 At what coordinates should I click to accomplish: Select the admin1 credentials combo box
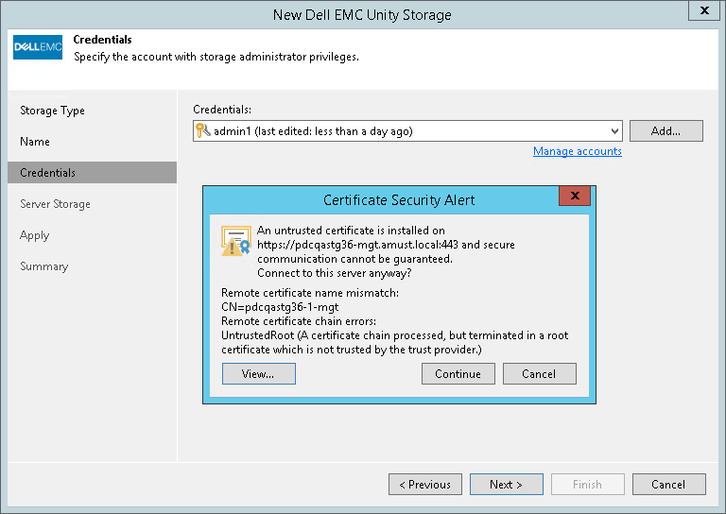pos(406,131)
